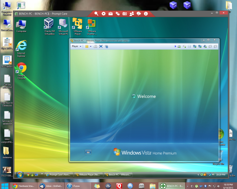
Task: Show hidden icons in host system tray
Action: [187, 186]
